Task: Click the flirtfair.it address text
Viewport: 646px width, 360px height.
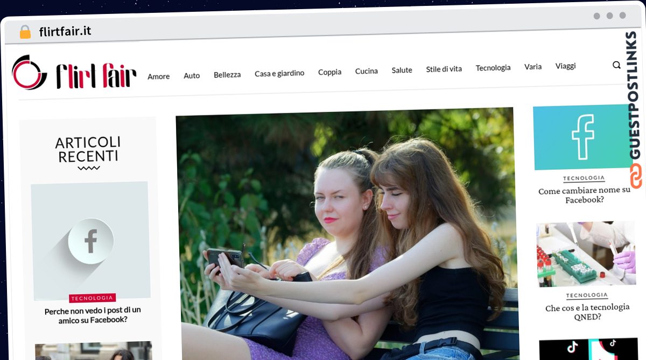Action: pyautogui.click(x=65, y=31)
